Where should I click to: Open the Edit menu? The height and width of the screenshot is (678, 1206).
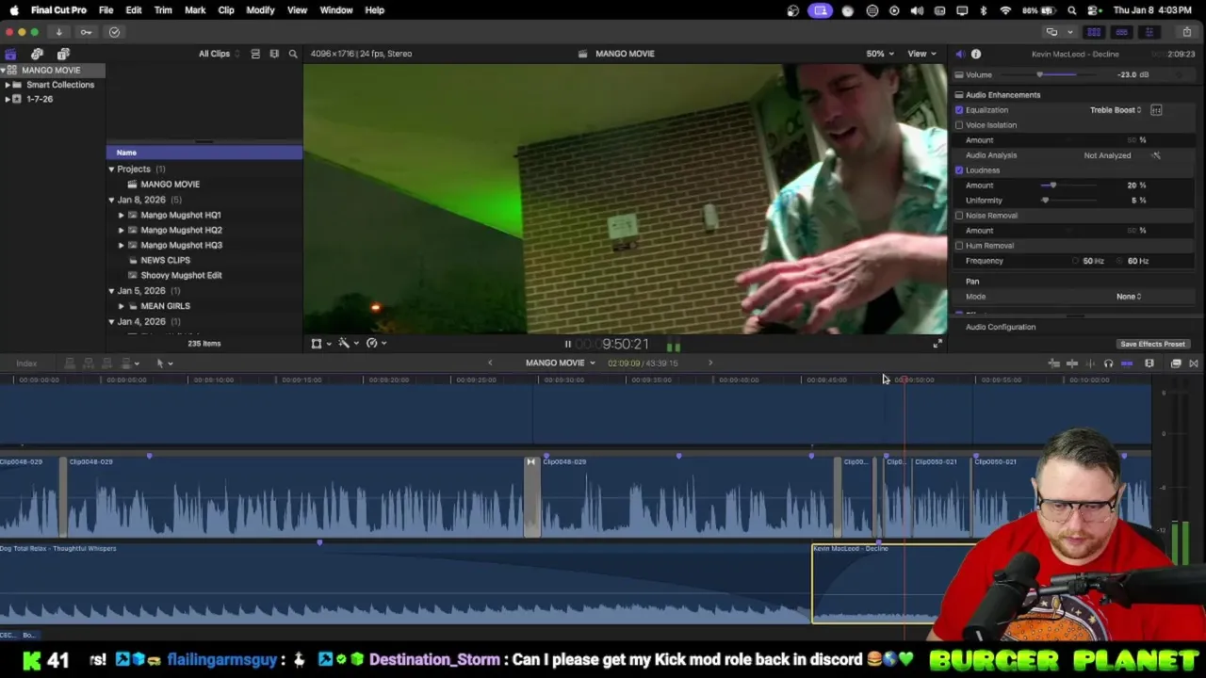pos(134,10)
